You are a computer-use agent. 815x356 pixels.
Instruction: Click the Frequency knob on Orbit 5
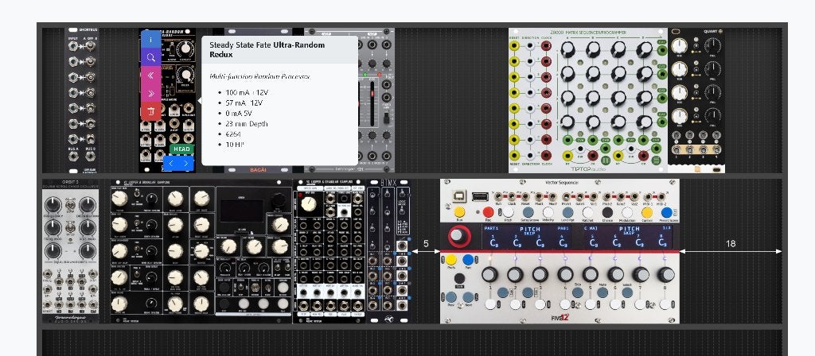coord(53,206)
